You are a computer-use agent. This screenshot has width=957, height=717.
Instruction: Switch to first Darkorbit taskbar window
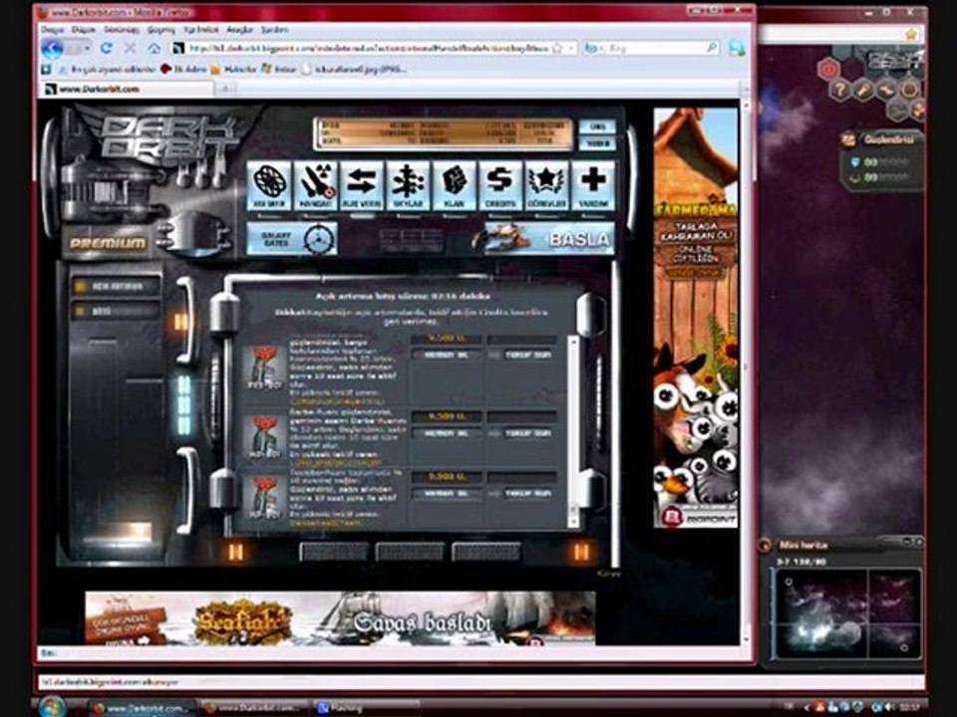pyautogui.click(x=142, y=708)
